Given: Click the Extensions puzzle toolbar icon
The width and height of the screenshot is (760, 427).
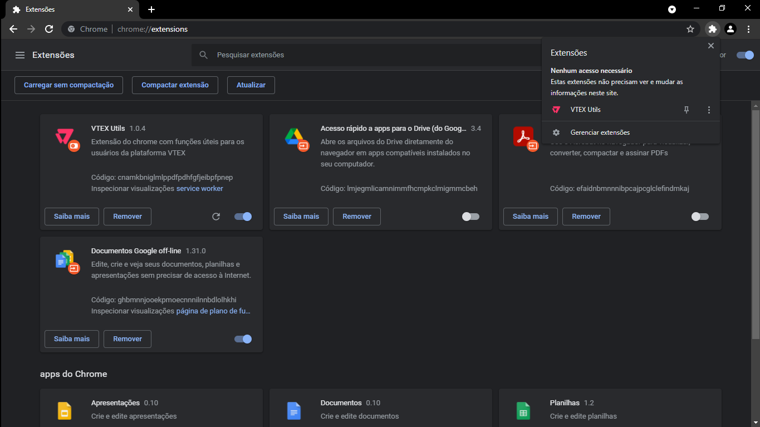Looking at the screenshot, I should [712, 29].
